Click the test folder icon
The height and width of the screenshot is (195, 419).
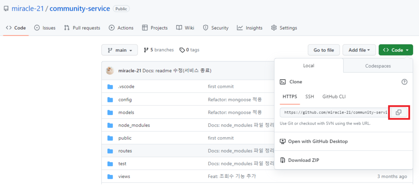point(110,163)
